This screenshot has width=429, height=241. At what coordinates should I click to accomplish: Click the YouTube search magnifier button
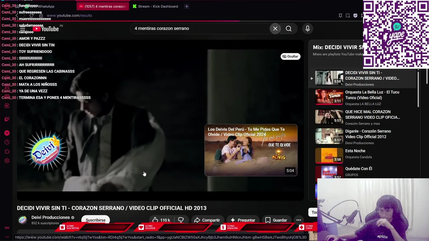coord(289,28)
